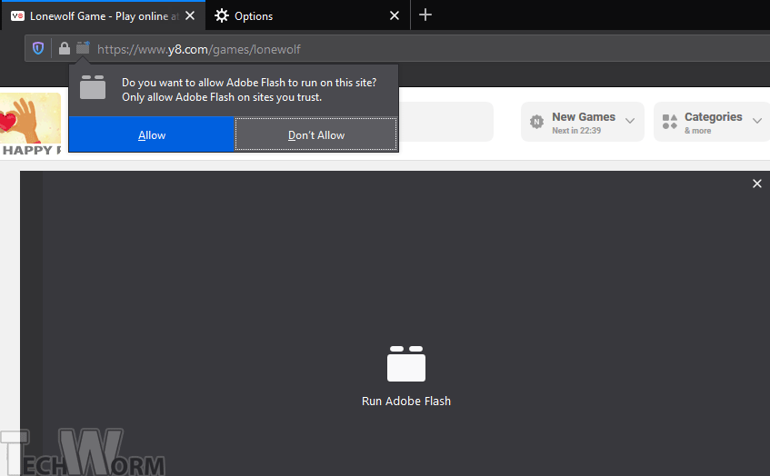Choose Don't Allow for Adobe Flash
Viewport: 770px width, 476px height.
315,134
